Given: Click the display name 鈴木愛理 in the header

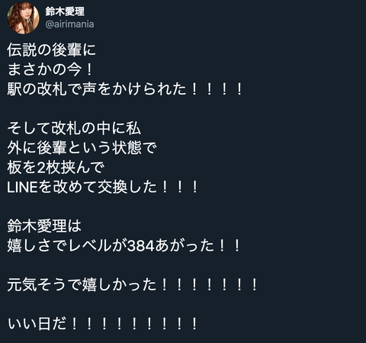Looking at the screenshot, I should [65, 11].
